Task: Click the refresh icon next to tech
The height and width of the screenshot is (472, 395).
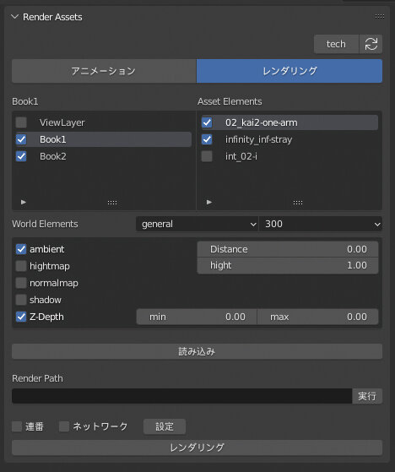Action: [371, 44]
